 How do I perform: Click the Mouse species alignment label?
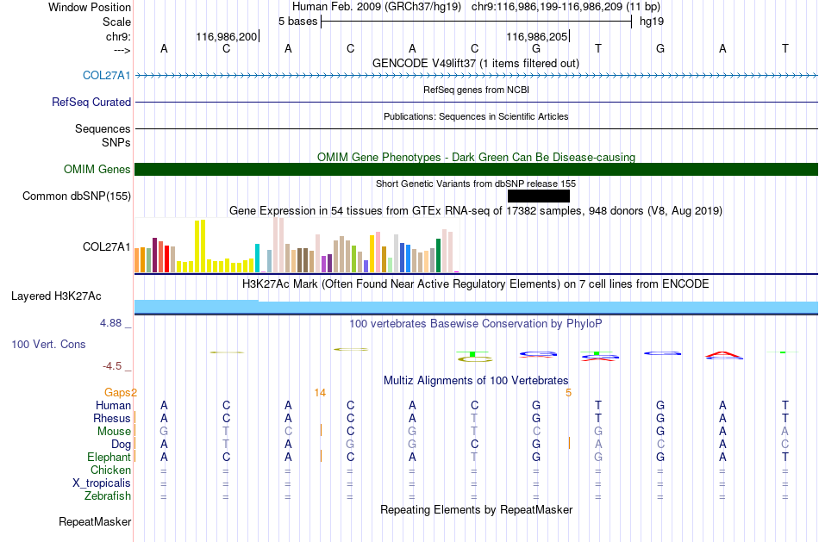pos(113,431)
